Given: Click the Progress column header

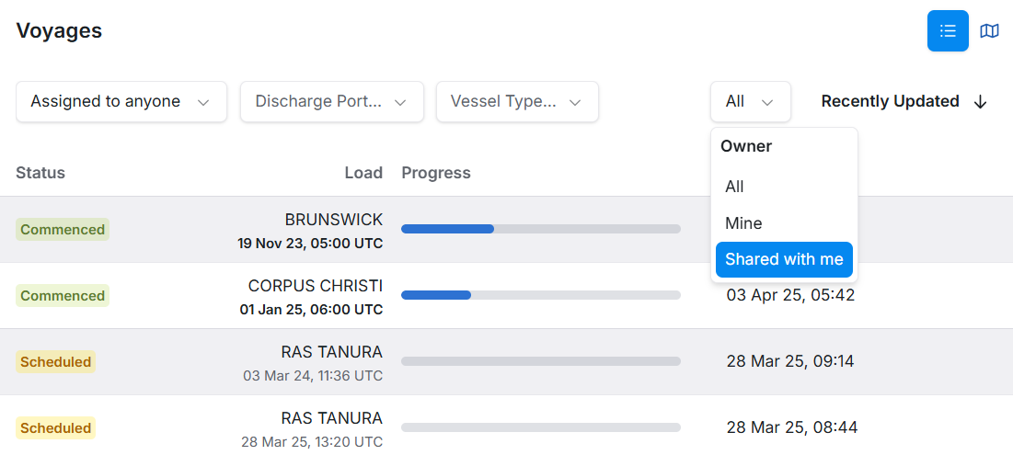Looking at the screenshot, I should (x=436, y=173).
